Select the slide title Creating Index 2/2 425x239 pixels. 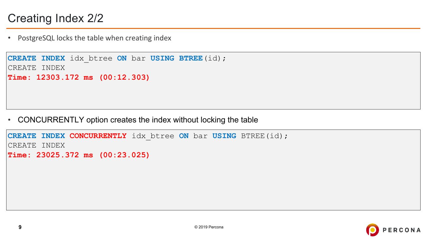[x=55, y=18]
